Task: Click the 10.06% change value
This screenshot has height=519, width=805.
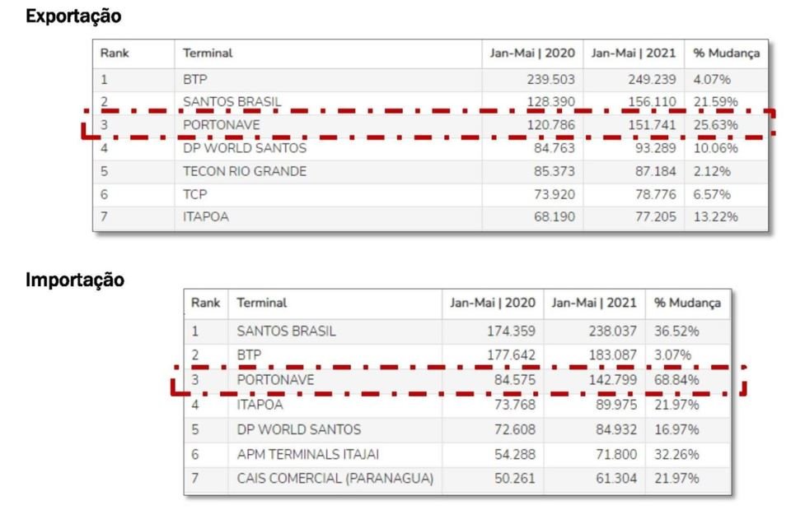Action: click(x=715, y=148)
